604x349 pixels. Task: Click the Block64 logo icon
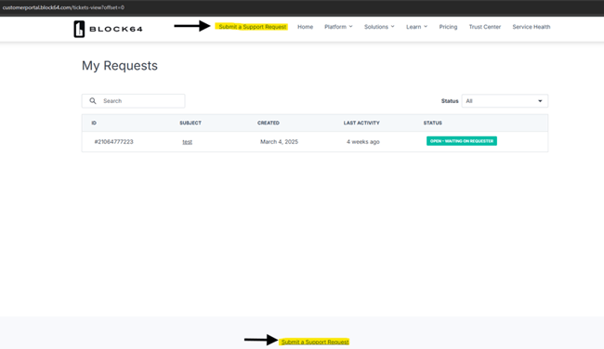(79, 29)
